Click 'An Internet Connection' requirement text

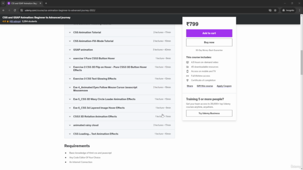[x=80, y=162]
